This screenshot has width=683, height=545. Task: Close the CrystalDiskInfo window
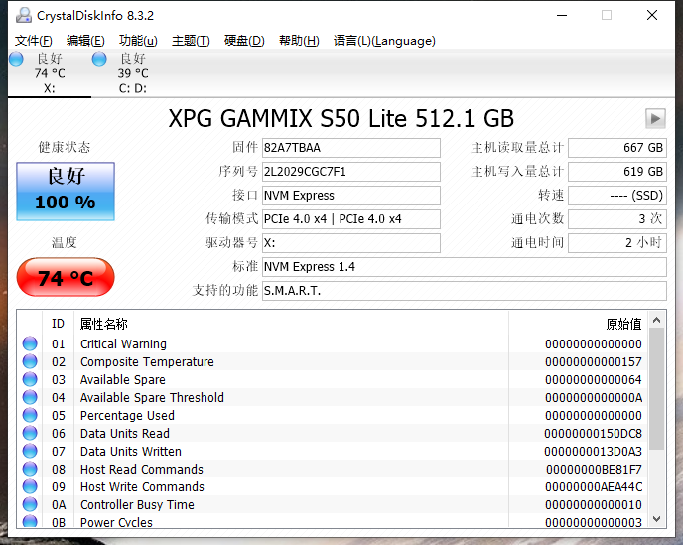652,15
